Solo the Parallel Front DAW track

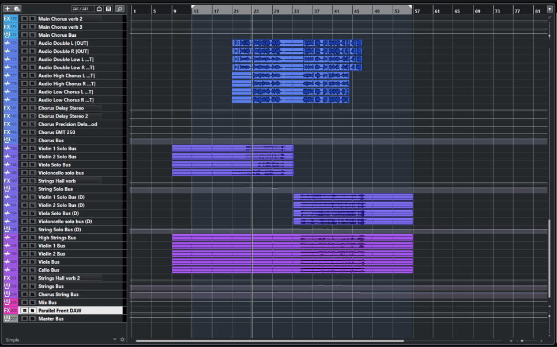coord(32,311)
